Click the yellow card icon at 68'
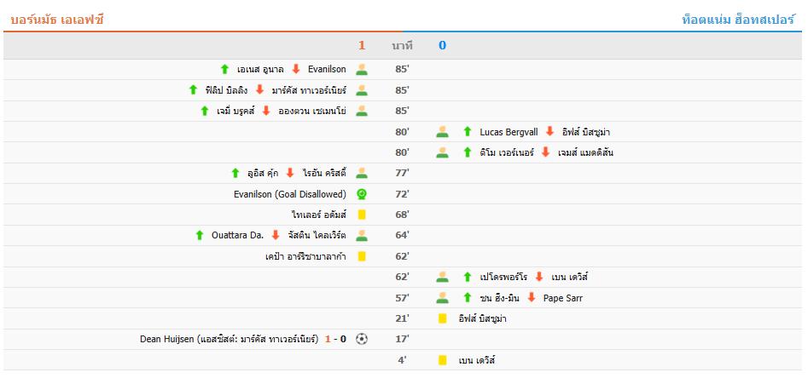 pyautogui.click(x=362, y=215)
